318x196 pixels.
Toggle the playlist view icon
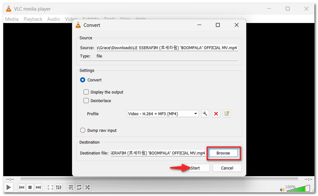[71, 187]
